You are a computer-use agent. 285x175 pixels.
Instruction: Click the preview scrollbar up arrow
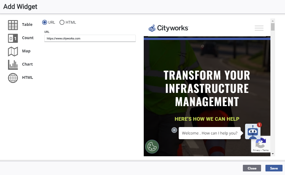(273, 21)
